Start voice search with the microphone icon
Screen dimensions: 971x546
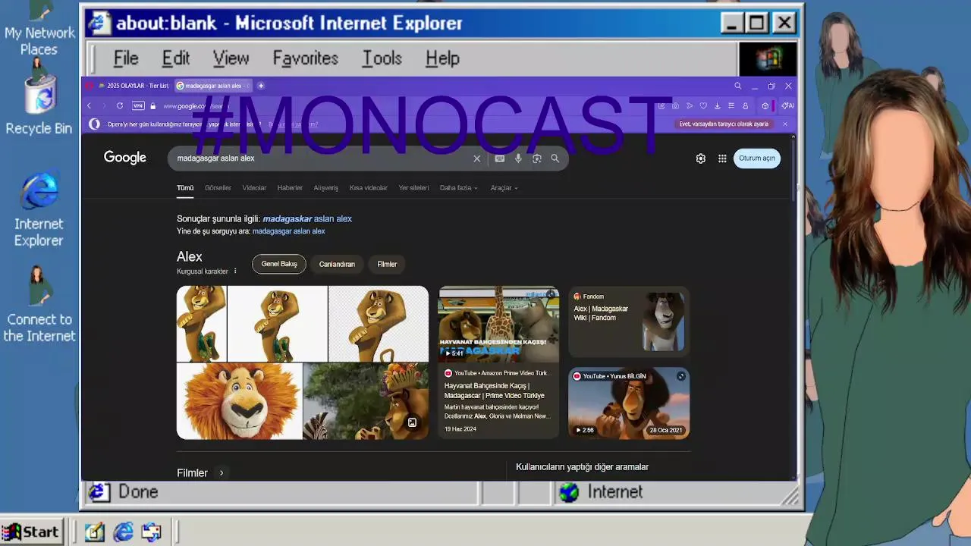[518, 158]
